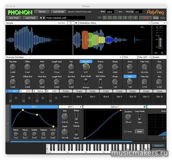This screenshot has width=172, height=161.
Task: Click the Spline 1 slot move handle icon
Action: pos(34,91)
